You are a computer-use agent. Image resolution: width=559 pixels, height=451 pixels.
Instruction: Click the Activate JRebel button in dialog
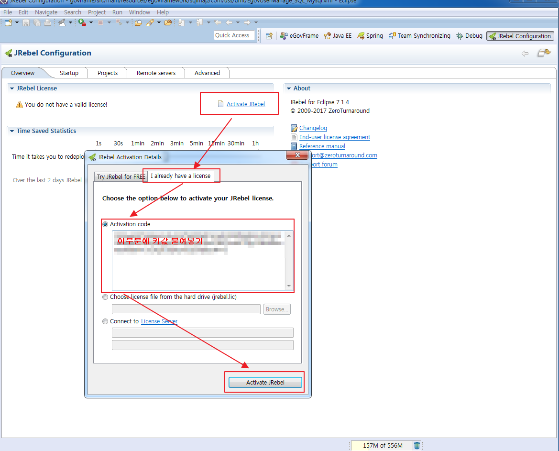click(265, 383)
